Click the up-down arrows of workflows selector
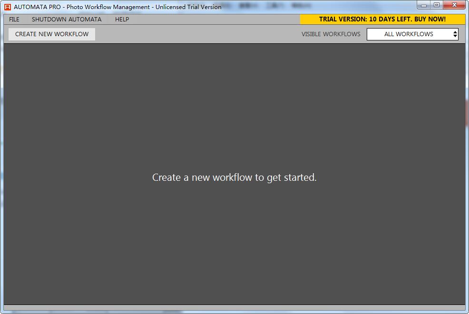 click(x=455, y=34)
